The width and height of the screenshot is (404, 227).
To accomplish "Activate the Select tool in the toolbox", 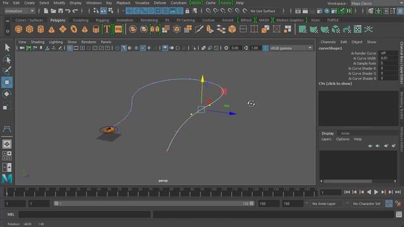I will click(7, 48).
